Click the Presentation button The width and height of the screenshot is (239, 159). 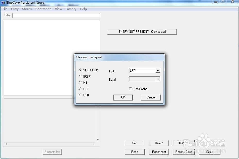[x=52, y=152]
